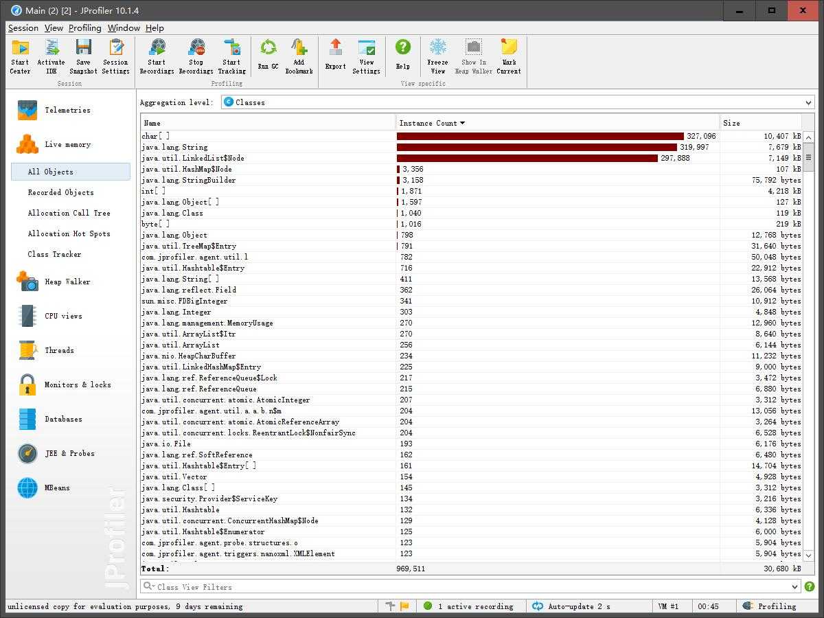This screenshot has width=824, height=618.
Task: Open View Settings
Action: pyautogui.click(x=366, y=56)
